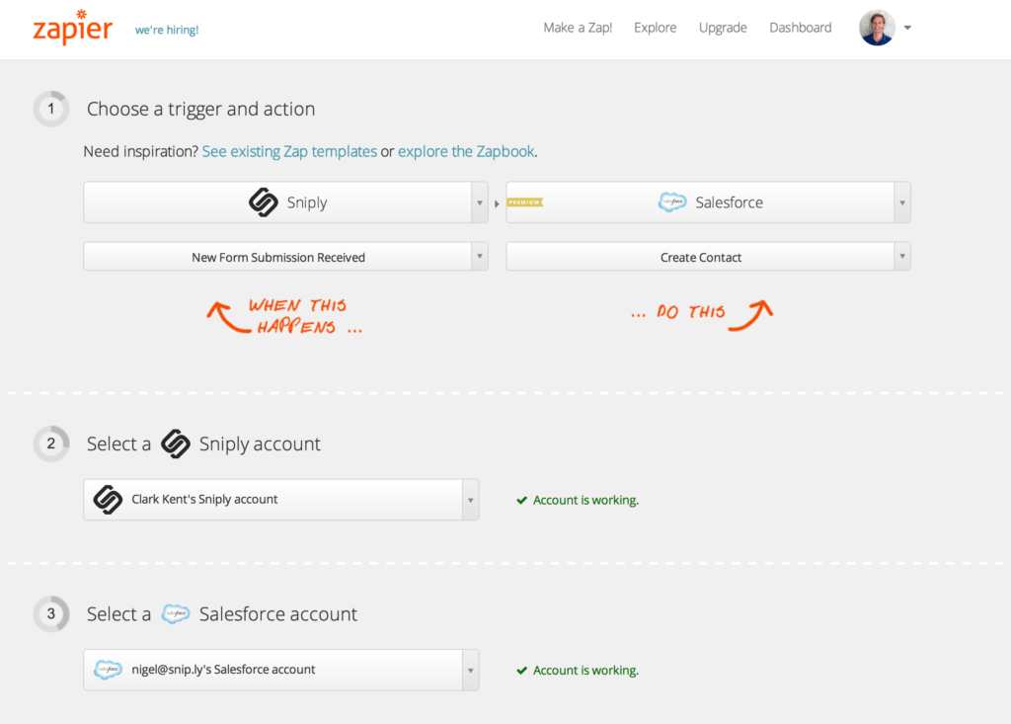1011x724 pixels.
Task: Click the Salesforce cloud icon in action box
Action: (x=672, y=202)
